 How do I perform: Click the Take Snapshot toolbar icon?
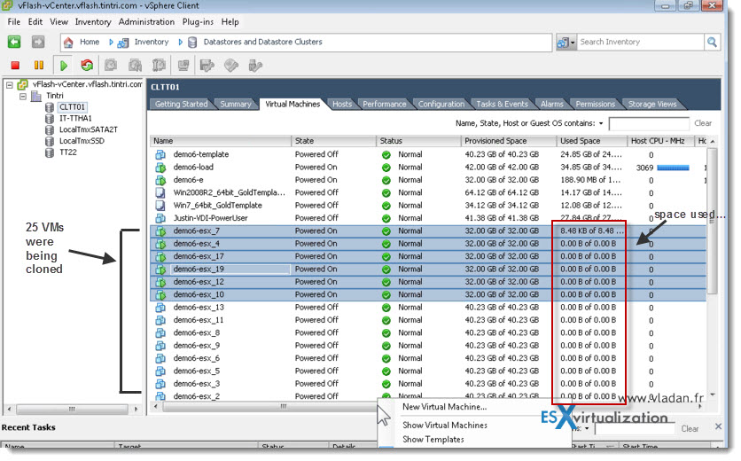[111, 66]
